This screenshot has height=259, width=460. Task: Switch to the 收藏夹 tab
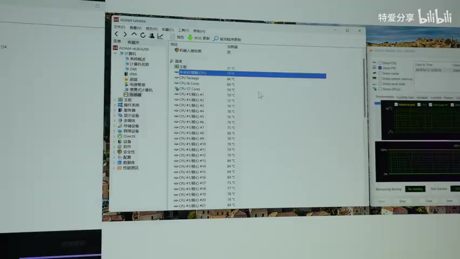(133, 42)
